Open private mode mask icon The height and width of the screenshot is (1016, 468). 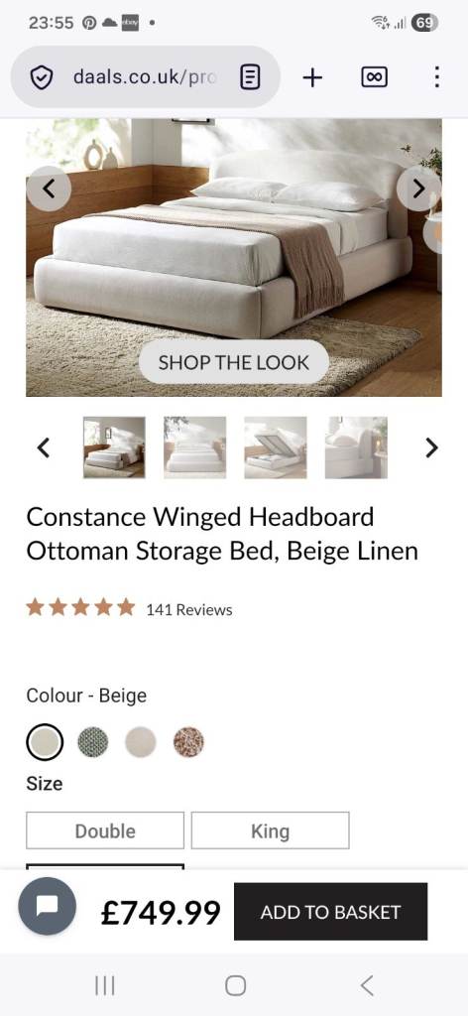pyautogui.click(x=374, y=77)
